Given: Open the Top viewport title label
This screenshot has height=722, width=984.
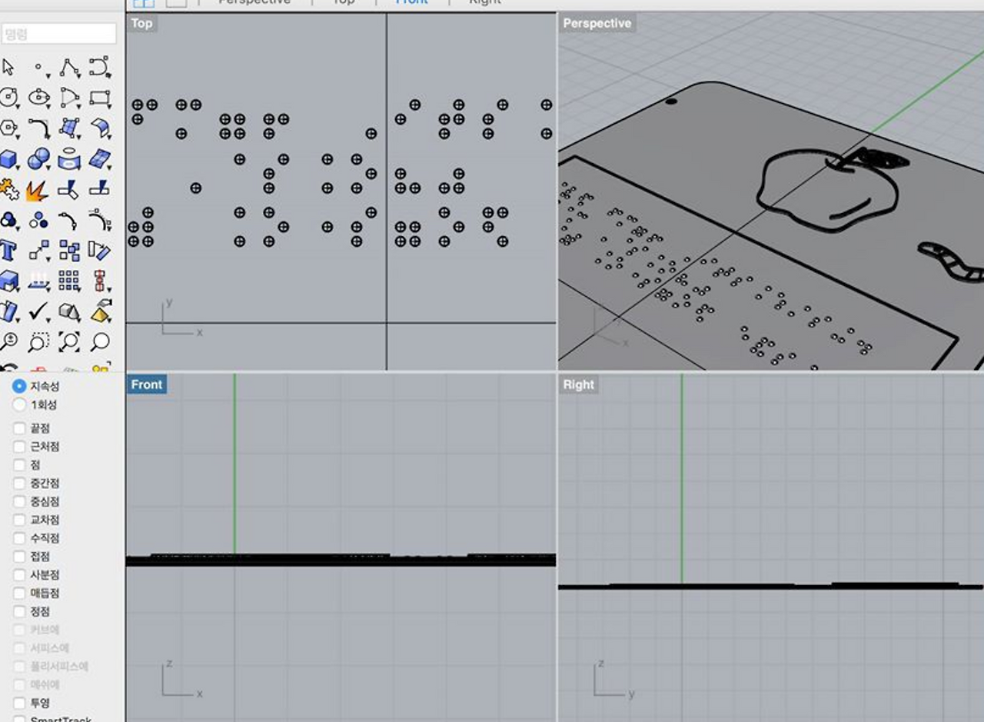Looking at the screenshot, I should coord(141,23).
